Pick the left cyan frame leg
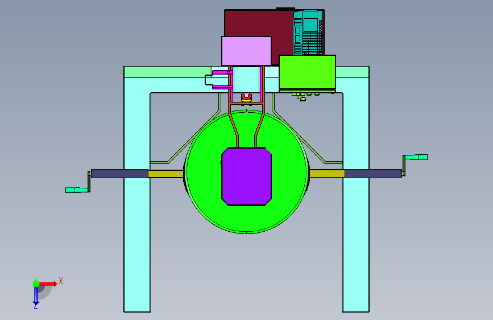The height and width of the screenshot is (320, 493). (137, 202)
